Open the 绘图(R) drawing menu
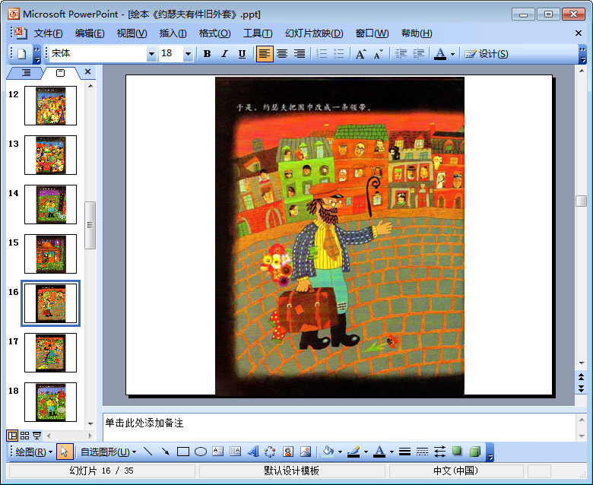The width and height of the screenshot is (593, 485). coord(33,452)
